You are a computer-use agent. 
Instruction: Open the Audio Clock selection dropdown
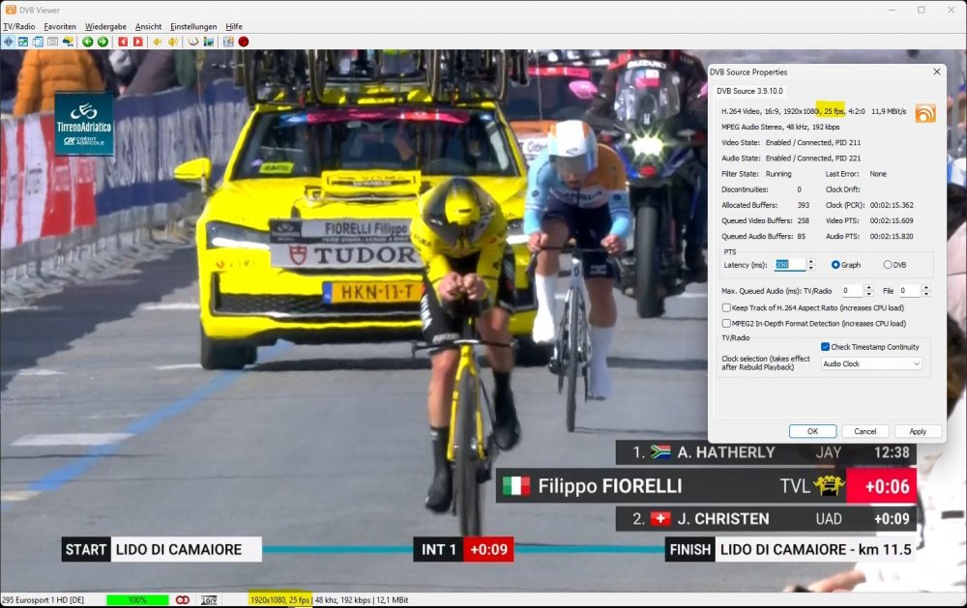click(x=871, y=364)
